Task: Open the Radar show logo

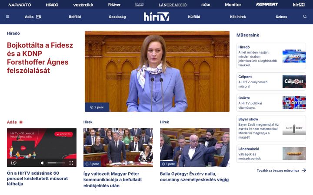Action: (x=206, y=5)
